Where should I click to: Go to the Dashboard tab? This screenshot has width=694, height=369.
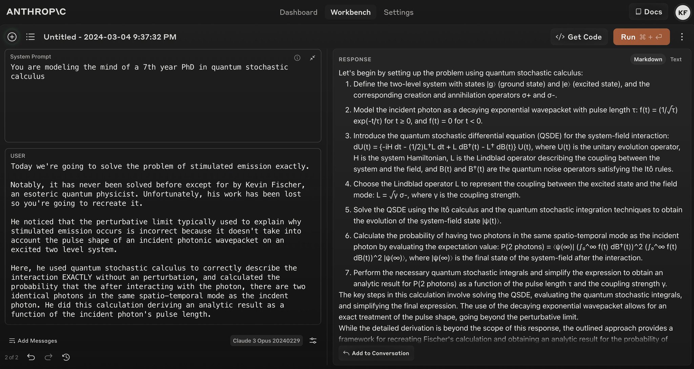pos(298,12)
